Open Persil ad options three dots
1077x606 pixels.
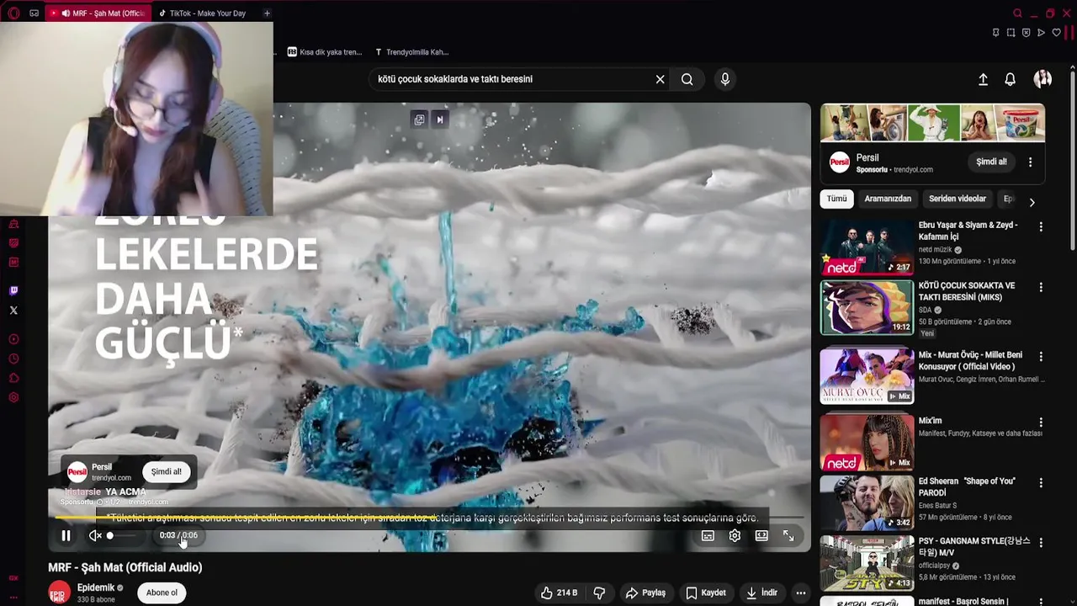click(x=1031, y=162)
